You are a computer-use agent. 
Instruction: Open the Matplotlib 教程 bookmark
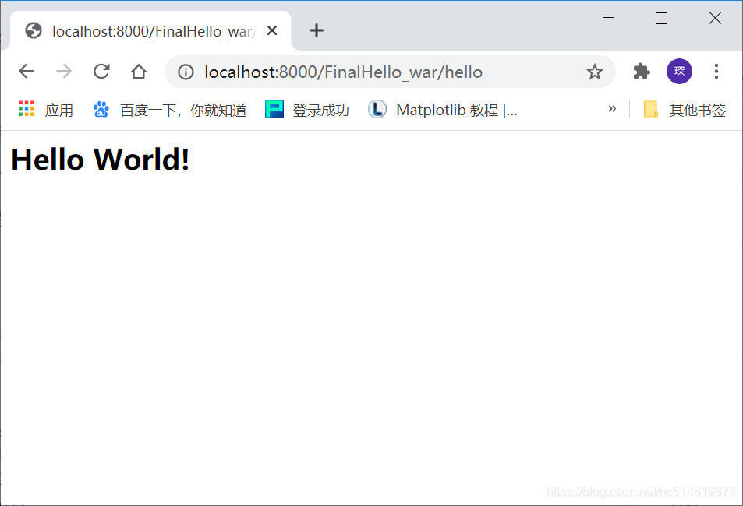(443, 110)
